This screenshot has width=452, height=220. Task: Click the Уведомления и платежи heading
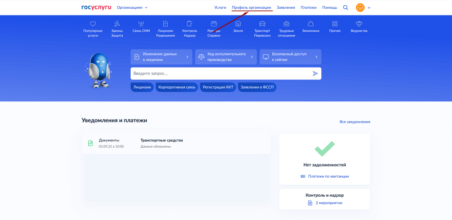pos(114,120)
